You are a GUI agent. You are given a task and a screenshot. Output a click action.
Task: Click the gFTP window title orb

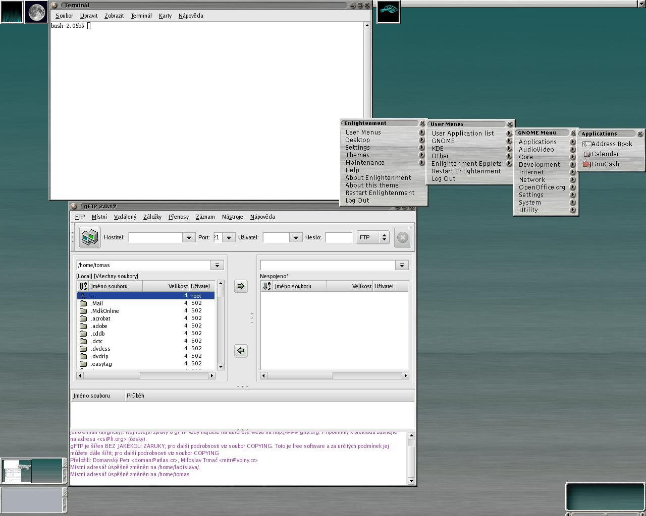74,206
